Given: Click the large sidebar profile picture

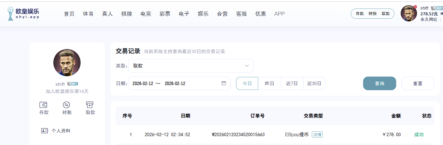Looking at the screenshot, I should coord(67,62).
